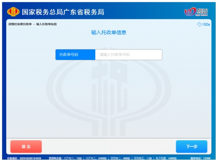This screenshot has height=160, width=216.
Task: Select the 输入托收单信息 breadcrumb item
Action: coord(46,24)
